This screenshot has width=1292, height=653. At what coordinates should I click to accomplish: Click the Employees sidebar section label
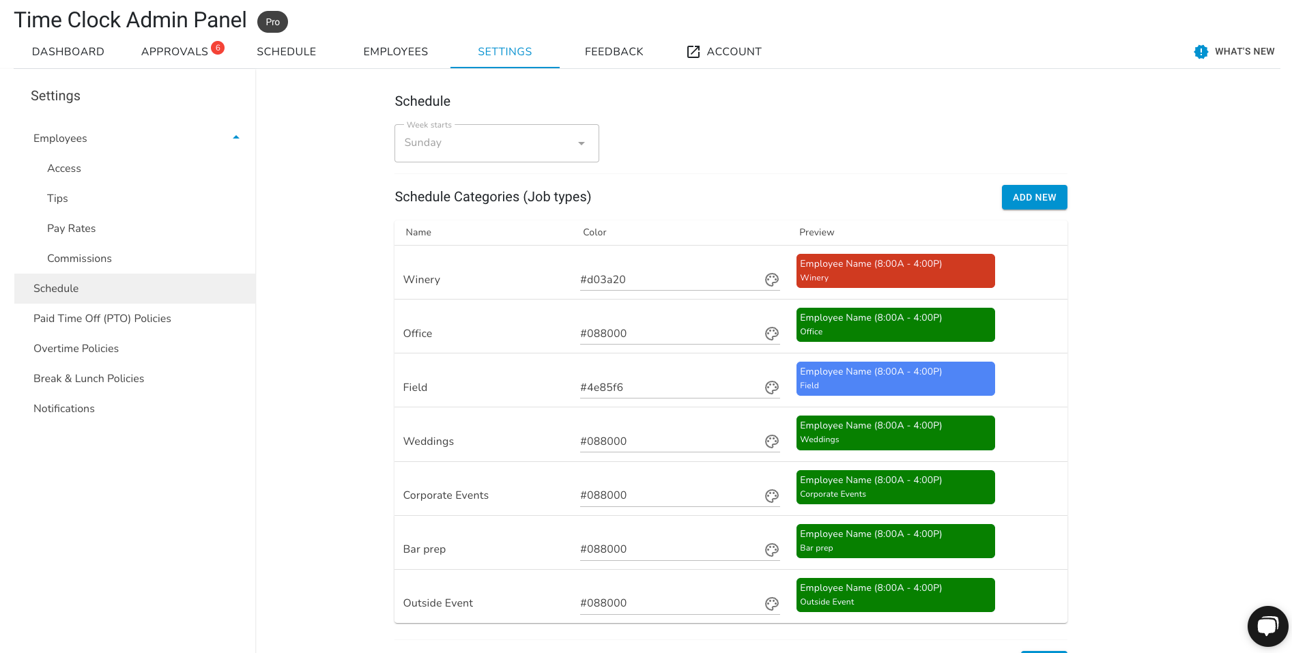point(60,139)
